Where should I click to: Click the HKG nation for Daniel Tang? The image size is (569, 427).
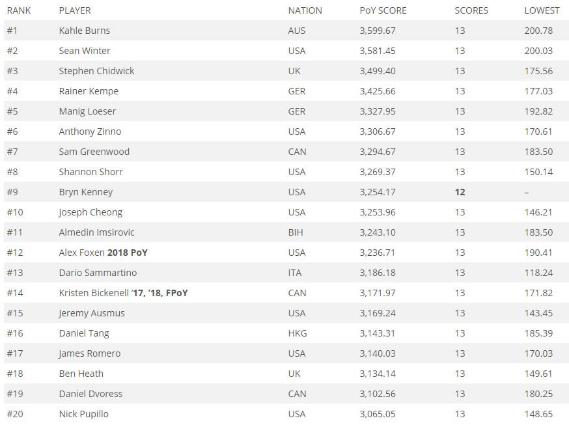(x=297, y=333)
